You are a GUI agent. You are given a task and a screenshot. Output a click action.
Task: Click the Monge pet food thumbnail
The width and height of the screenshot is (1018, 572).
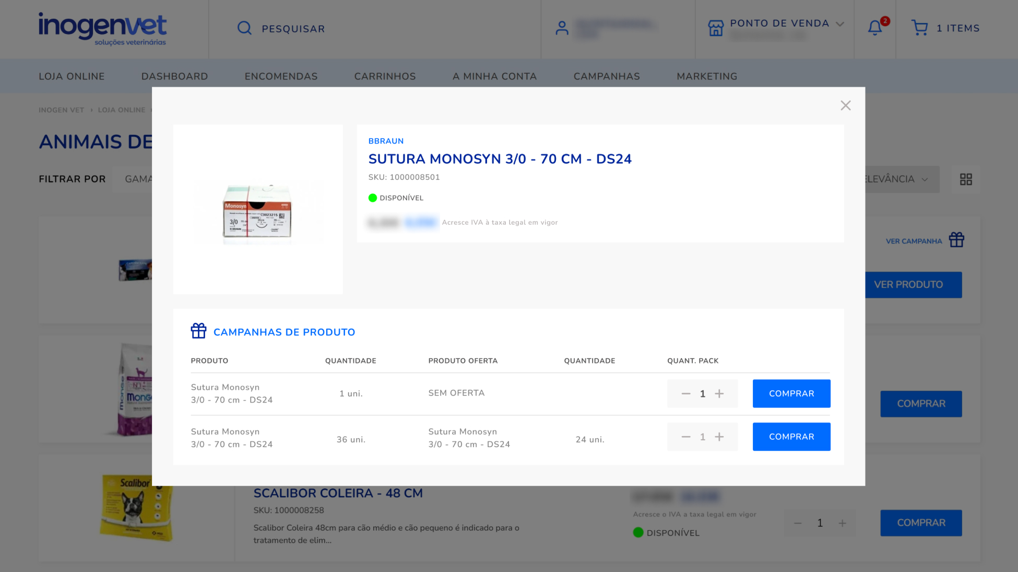[134, 389]
